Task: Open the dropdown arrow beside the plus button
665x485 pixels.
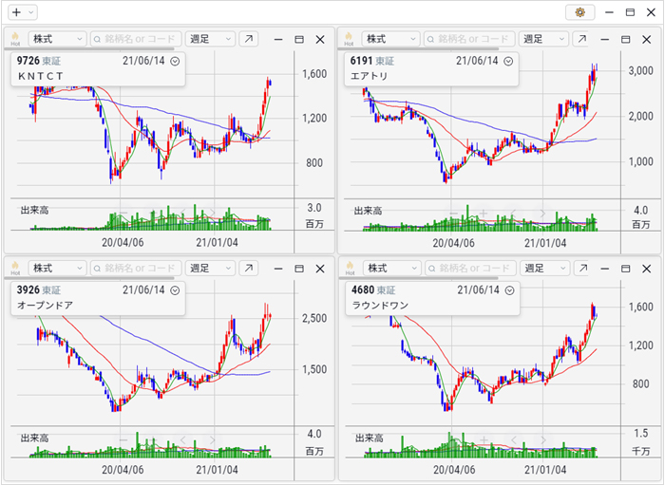Action: pyautogui.click(x=31, y=12)
